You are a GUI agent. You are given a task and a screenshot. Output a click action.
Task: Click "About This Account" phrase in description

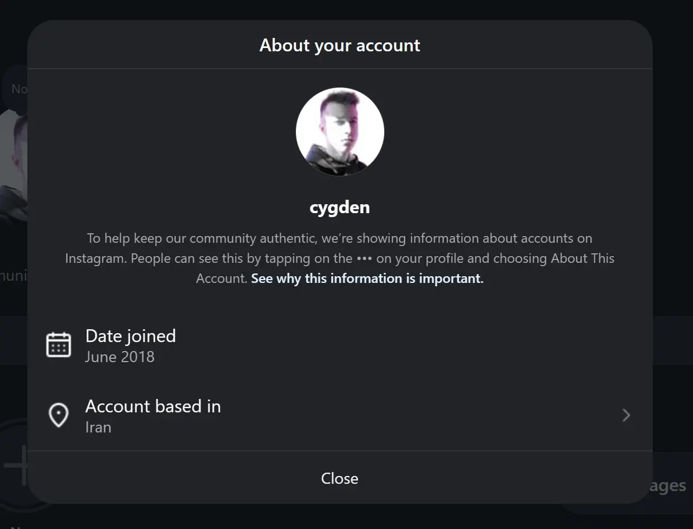point(582,259)
